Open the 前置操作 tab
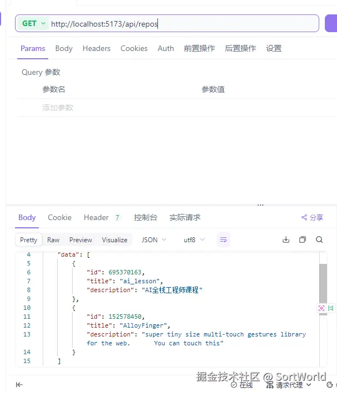Screen dimensions: 337x393 click(x=200, y=48)
